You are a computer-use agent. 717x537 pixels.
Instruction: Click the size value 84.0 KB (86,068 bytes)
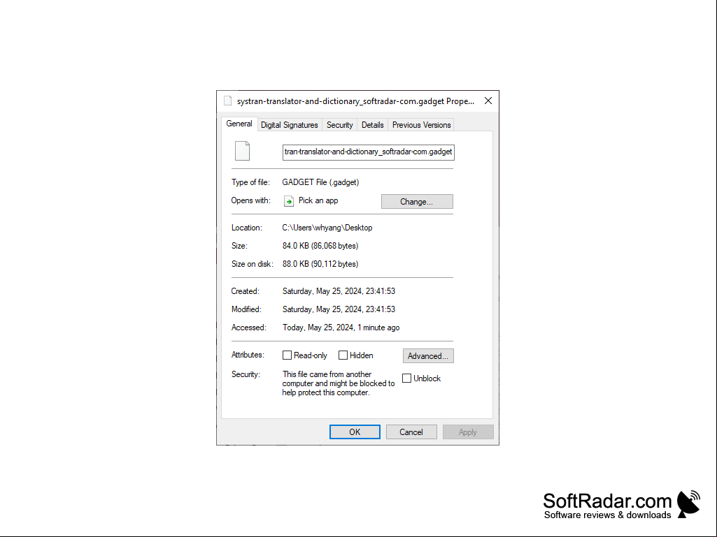(320, 246)
